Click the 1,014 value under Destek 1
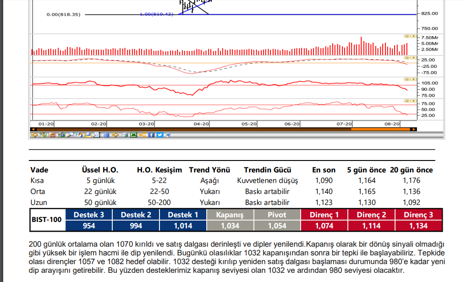 (x=183, y=226)
